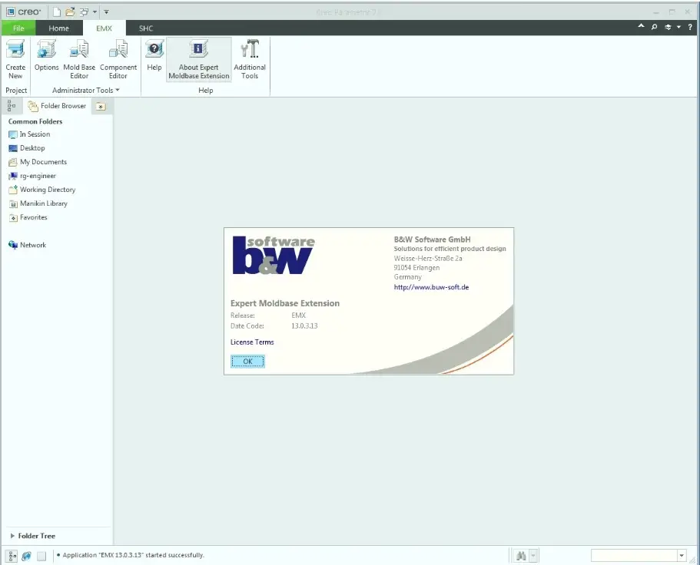This screenshot has width=700, height=565.
Task: Click the Create New project icon
Action: tap(15, 59)
